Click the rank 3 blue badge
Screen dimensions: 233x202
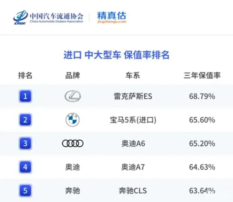[25, 143]
